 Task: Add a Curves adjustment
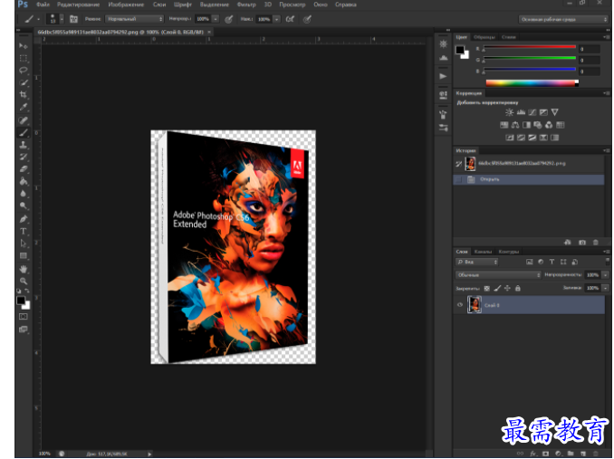(532, 112)
